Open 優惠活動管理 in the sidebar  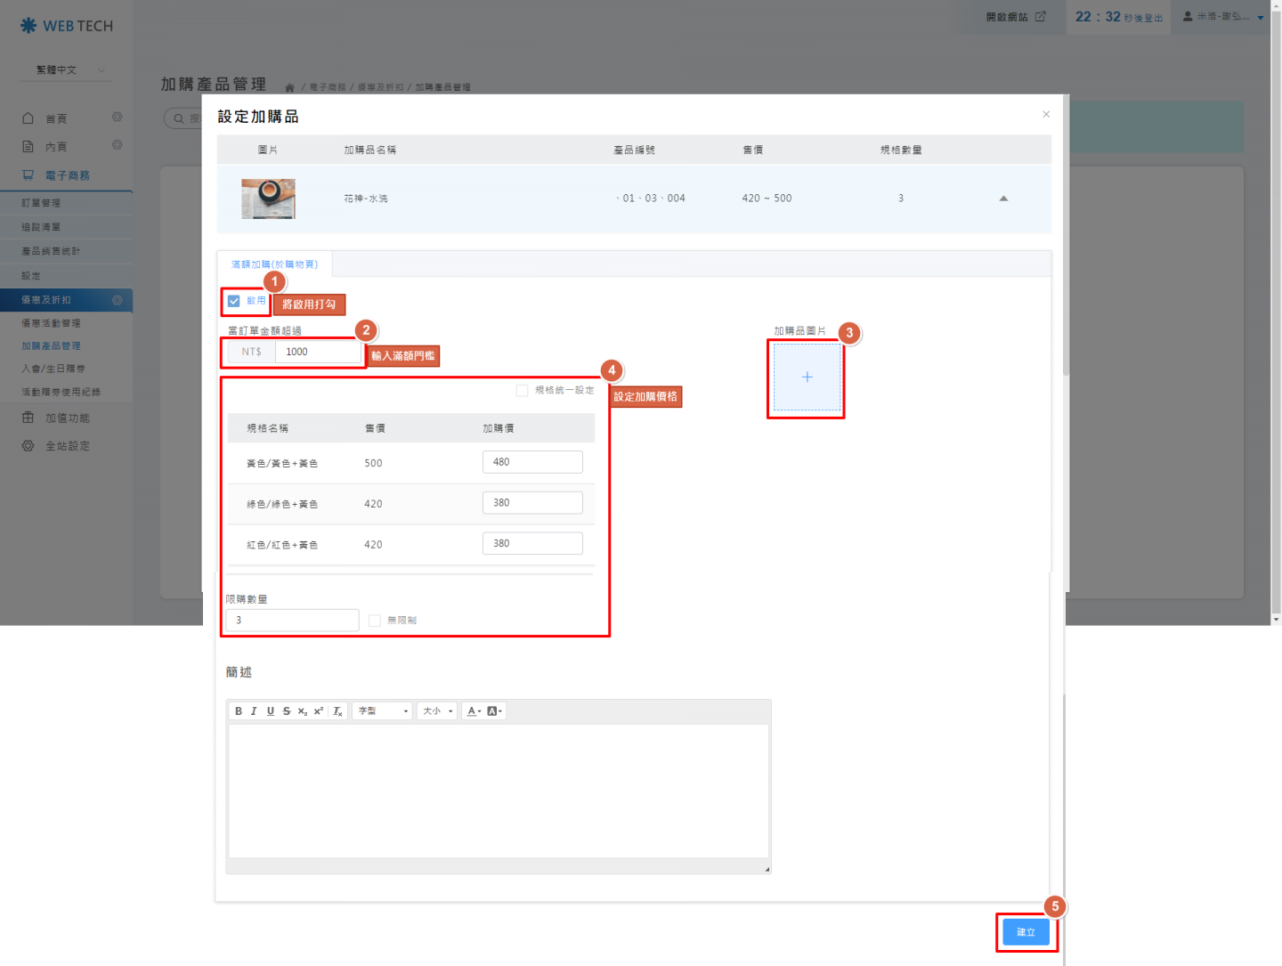click(x=52, y=323)
